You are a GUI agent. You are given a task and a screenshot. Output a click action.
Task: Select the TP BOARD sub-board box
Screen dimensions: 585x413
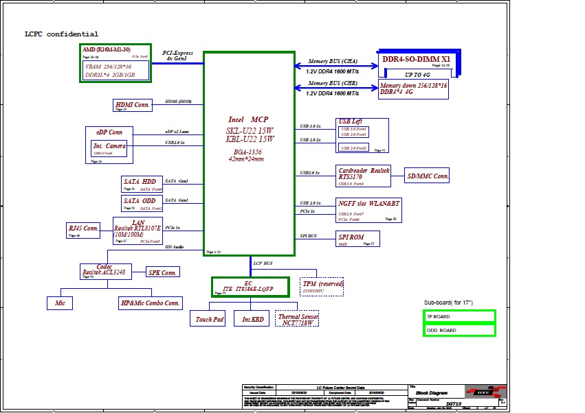point(460,316)
